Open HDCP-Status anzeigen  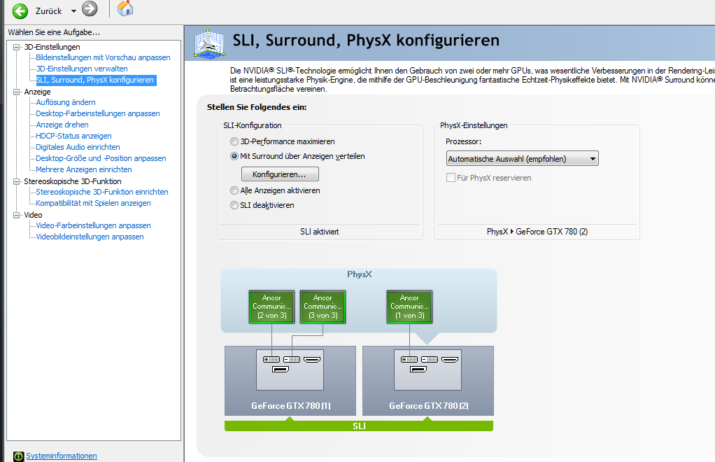[x=73, y=136]
